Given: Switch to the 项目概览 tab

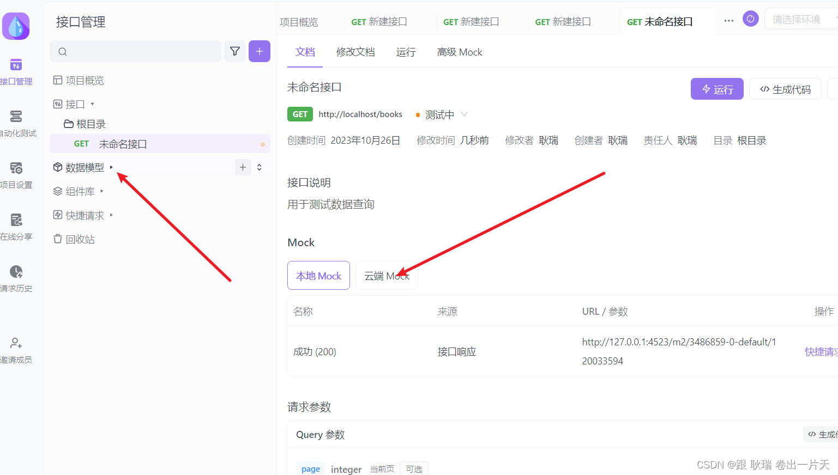Looking at the screenshot, I should [x=299, y=22].
